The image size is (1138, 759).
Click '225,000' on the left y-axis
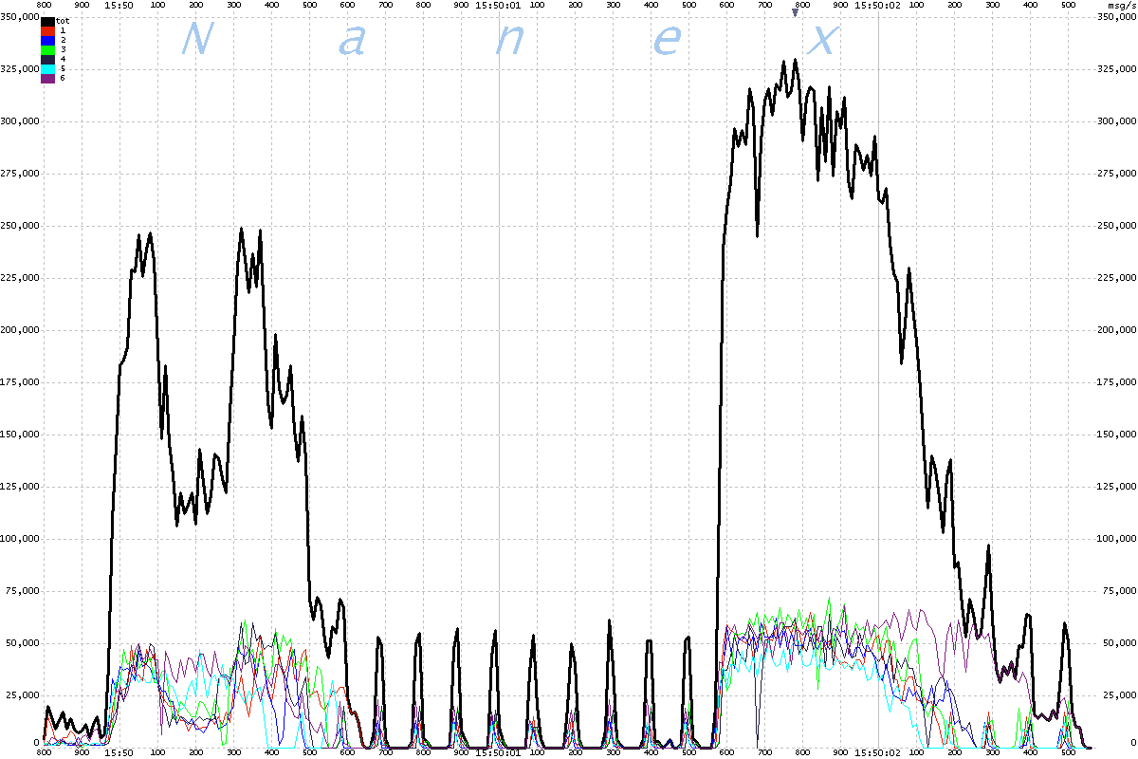[19, 278]
